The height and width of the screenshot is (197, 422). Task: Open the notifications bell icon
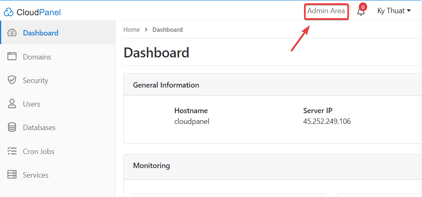(361, 12)
